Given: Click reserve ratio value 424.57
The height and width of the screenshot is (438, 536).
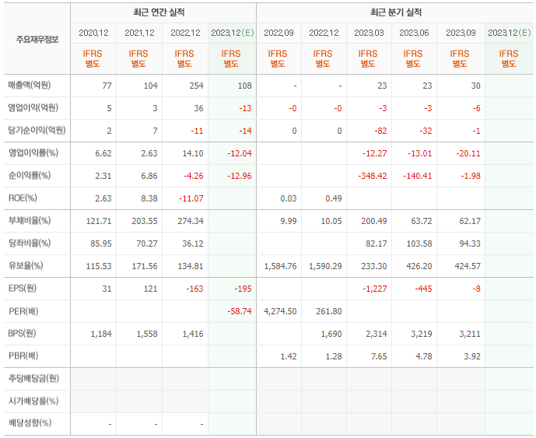Looking at the screenshot, I should (x=468, y=266).
